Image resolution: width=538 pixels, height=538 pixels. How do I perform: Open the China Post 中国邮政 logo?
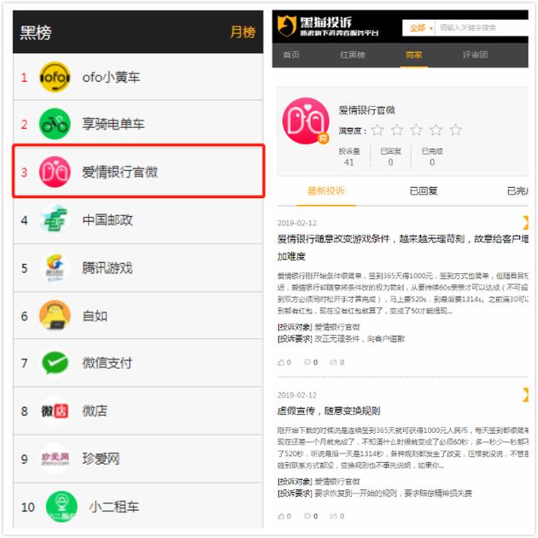click(55, 219)
